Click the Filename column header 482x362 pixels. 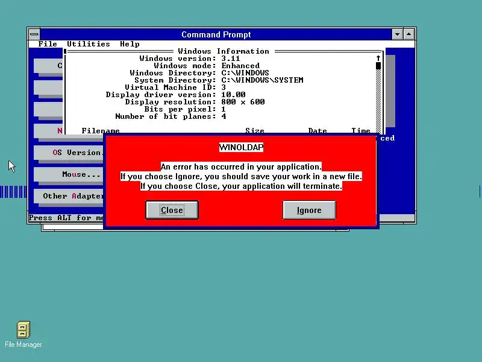pos(101,131)
